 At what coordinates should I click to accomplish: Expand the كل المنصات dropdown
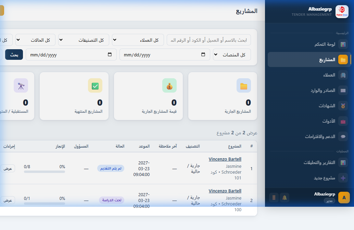[x=232, y=55]
